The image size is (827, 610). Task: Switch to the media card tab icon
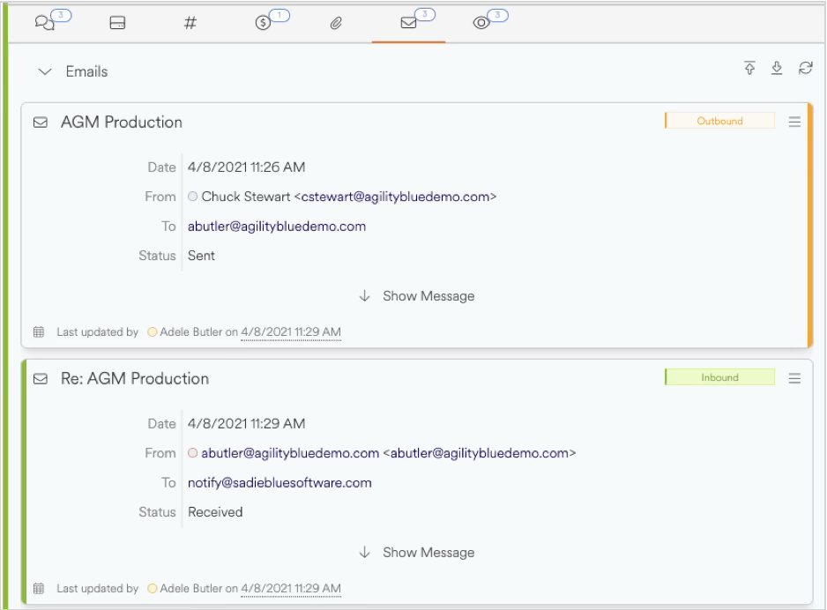pos(117,23)
